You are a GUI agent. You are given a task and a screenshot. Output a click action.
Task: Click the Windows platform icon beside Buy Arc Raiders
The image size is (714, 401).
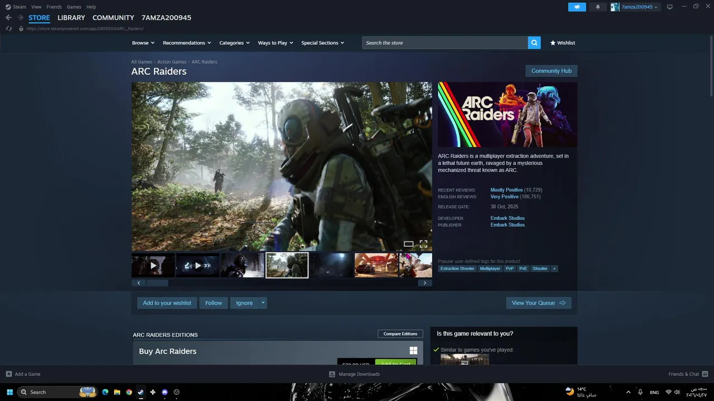pyautogui.click(x=413, y=350)
